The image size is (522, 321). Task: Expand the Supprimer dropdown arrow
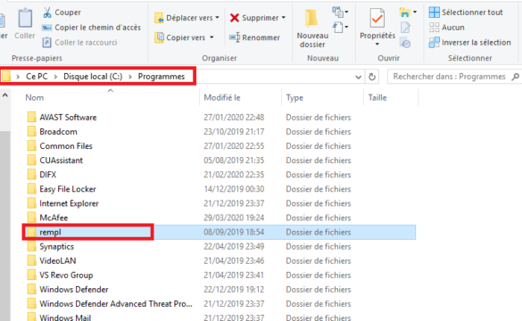[284, 18]
